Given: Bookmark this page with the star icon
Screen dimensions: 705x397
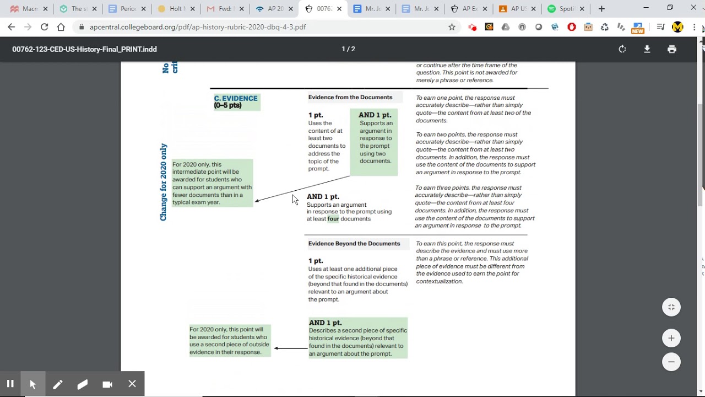Looking at the screenshot, I should point(452,27).
